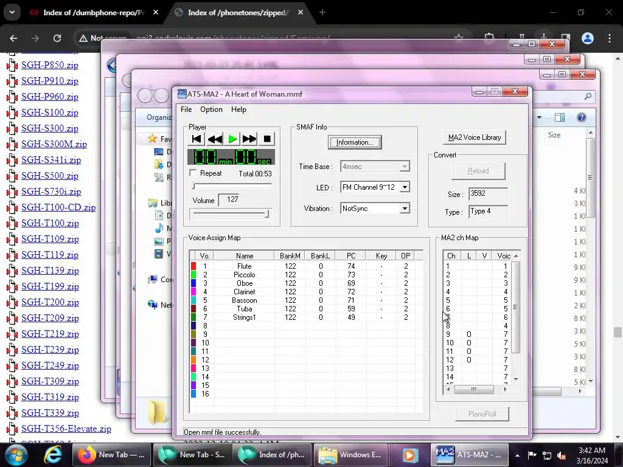Select the magenta swatch for voice 4
Image resolution: width=623 pixels, height=467 pixels.
point(193,291)
